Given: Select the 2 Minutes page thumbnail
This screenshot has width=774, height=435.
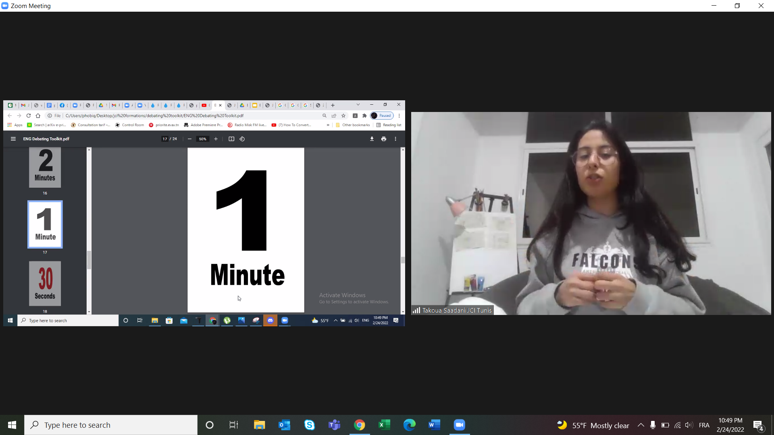Looking at the screenshot, I should (45, 167).
